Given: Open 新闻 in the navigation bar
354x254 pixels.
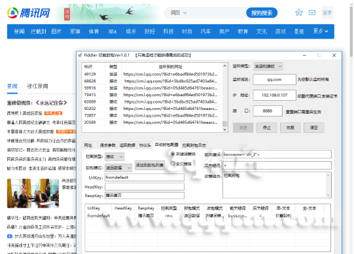Looking at the screenshot, I should click(19, 31).
